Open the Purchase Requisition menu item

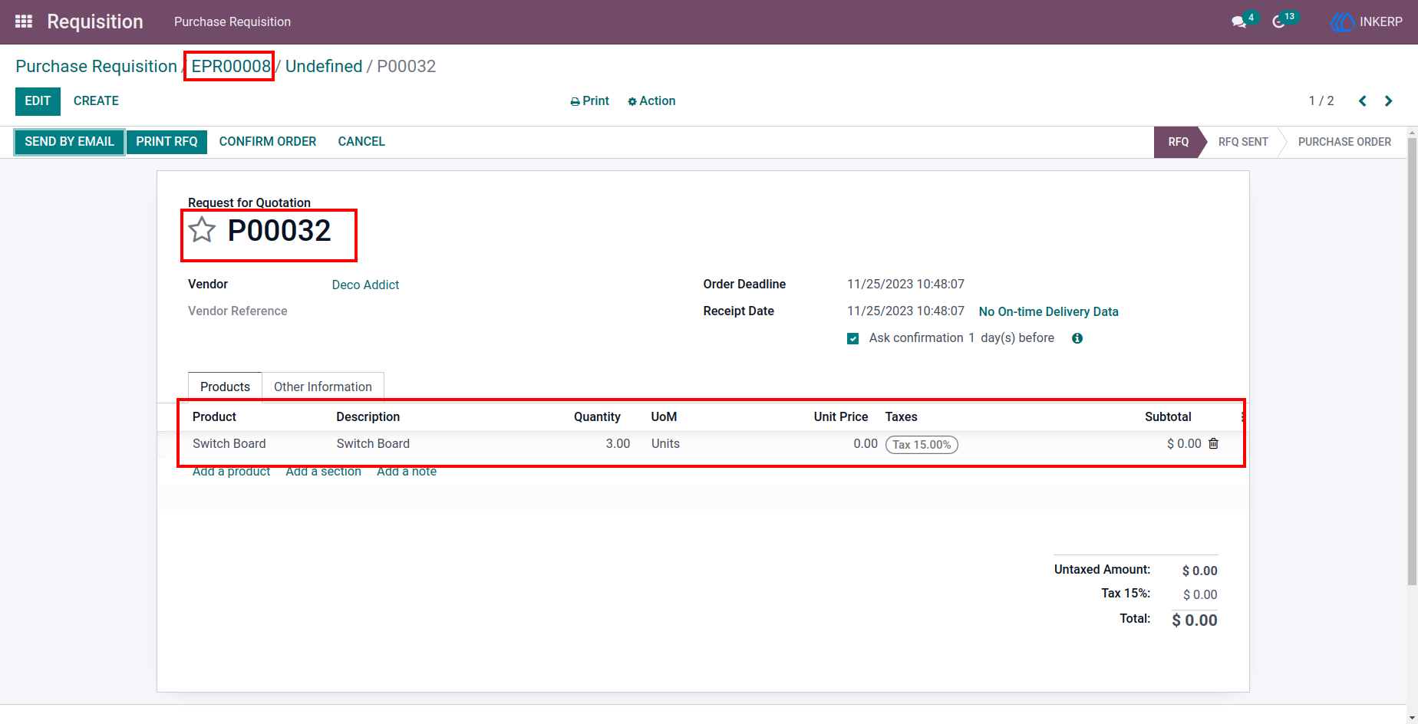point(232,21)
